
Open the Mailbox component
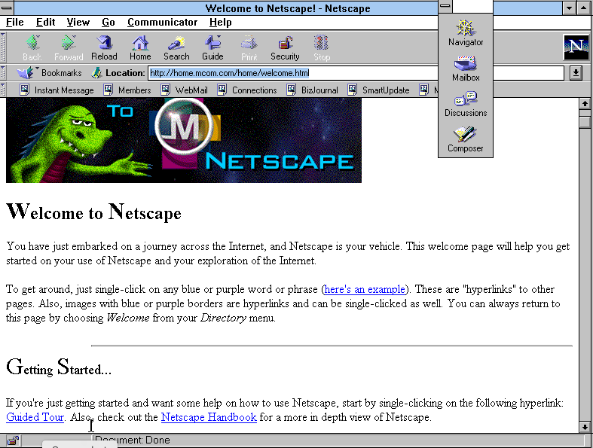(x=466, y=69)
